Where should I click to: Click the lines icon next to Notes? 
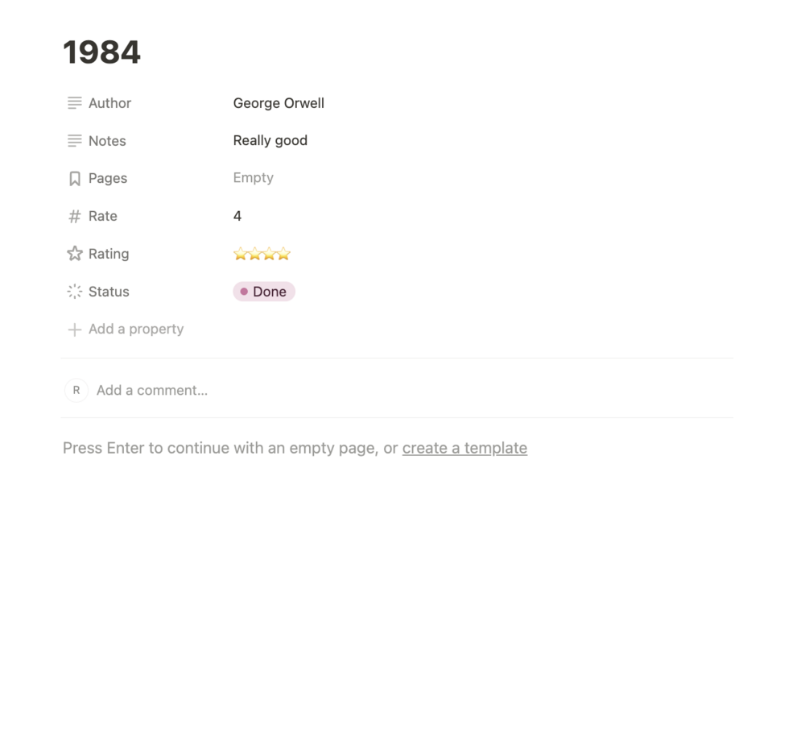[74, 141]
